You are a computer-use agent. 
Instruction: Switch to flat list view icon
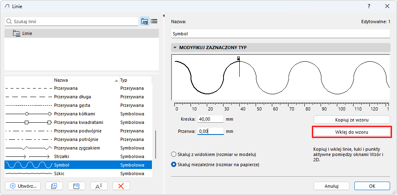[154, 22]
